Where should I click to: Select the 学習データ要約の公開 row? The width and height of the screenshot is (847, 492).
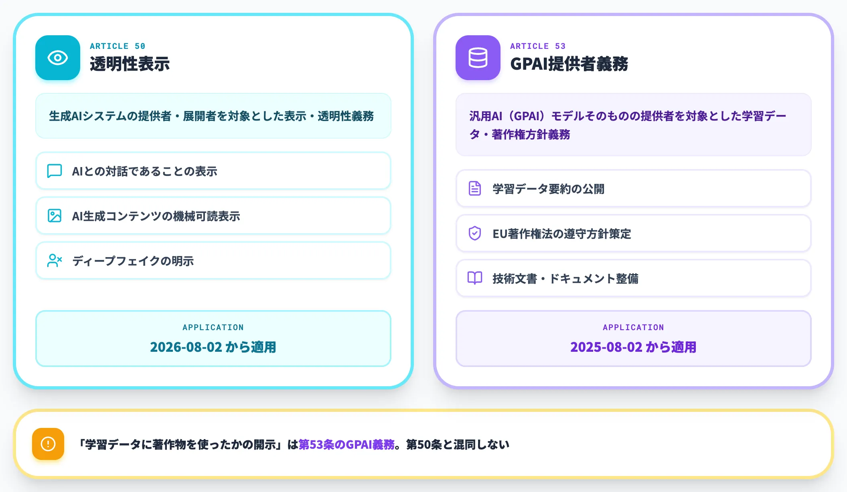634,189
